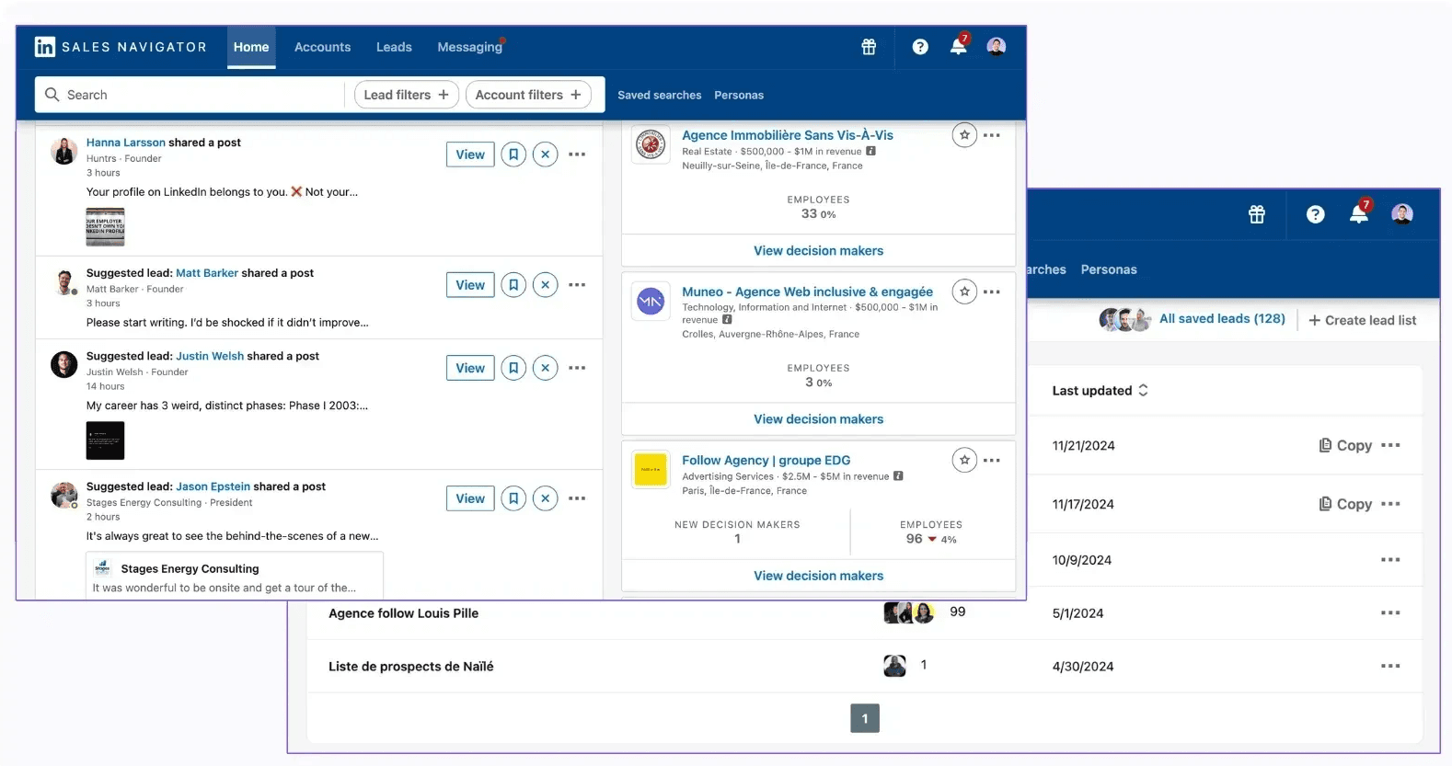The width and height of the screenshot is (1452, 766).
Task: Bookmark Jason Epstein's shared post
Action: [513, 498]
